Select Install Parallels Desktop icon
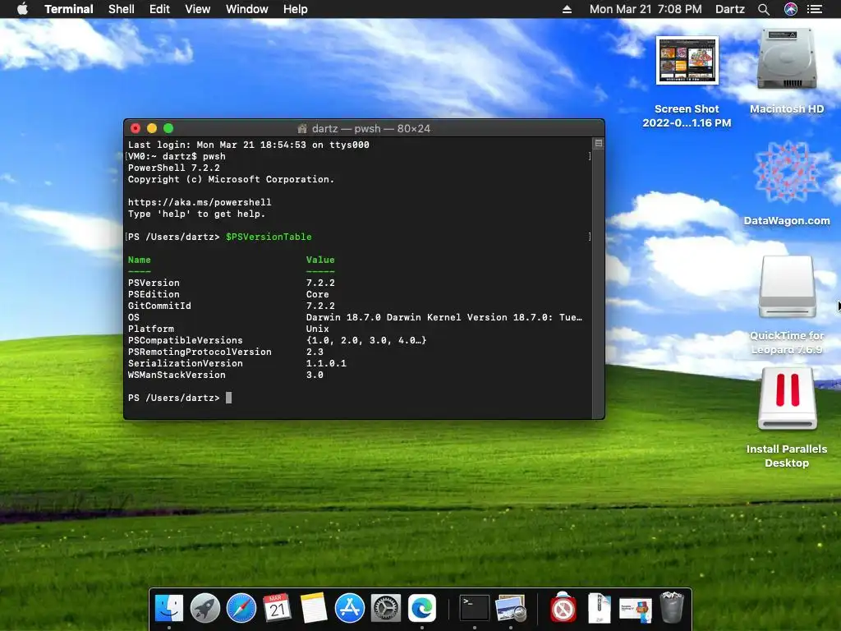The width and height of the screenshot is (841, 631). coord(787,398)
